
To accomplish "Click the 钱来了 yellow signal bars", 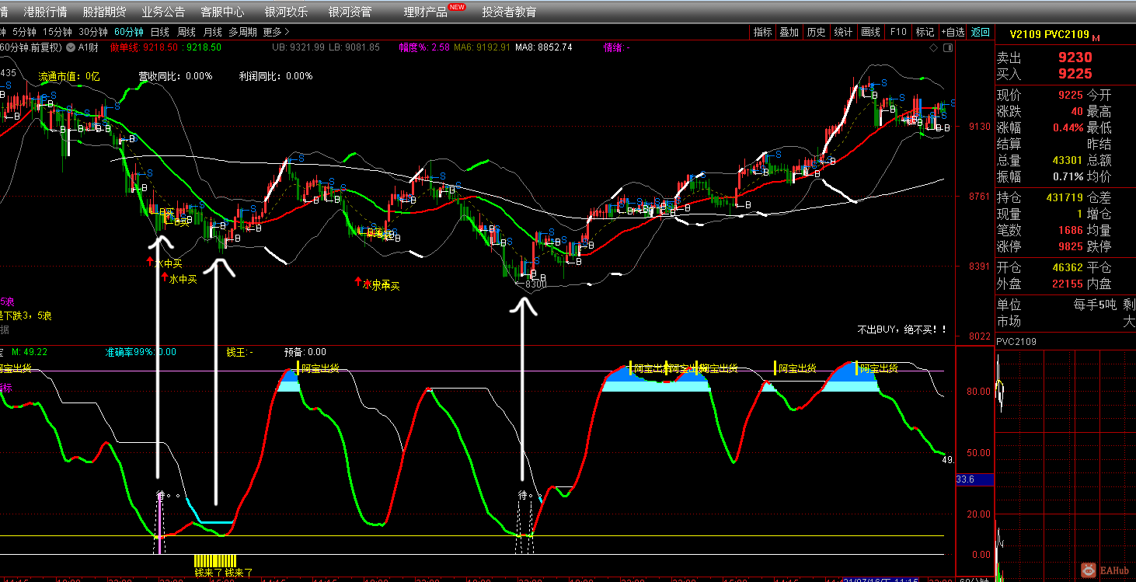I will 215,561.
